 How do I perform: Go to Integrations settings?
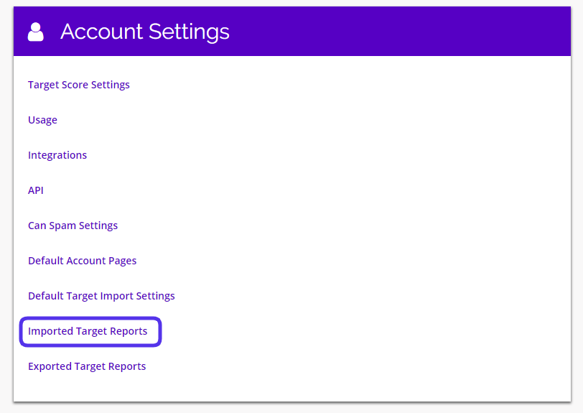(57, 155)
